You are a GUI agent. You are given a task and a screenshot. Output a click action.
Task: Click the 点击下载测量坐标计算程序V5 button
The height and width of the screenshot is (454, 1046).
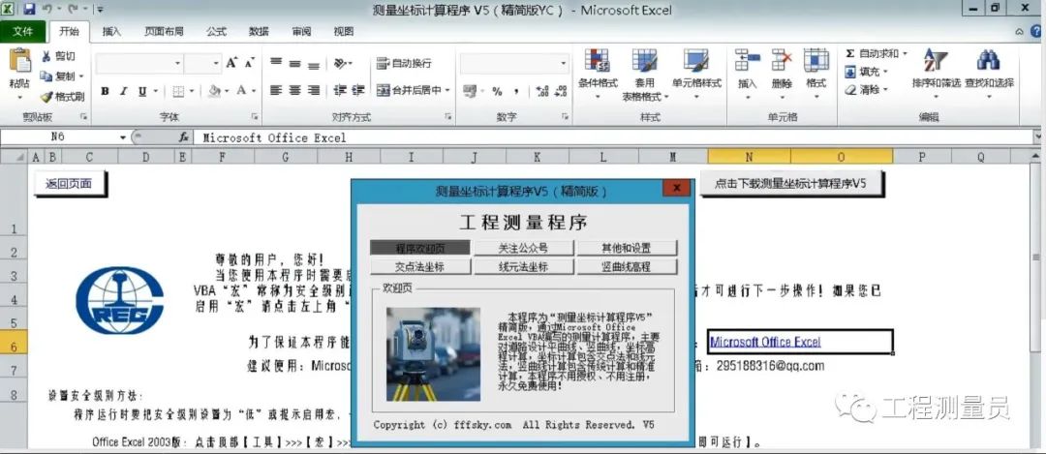(790, 183)
